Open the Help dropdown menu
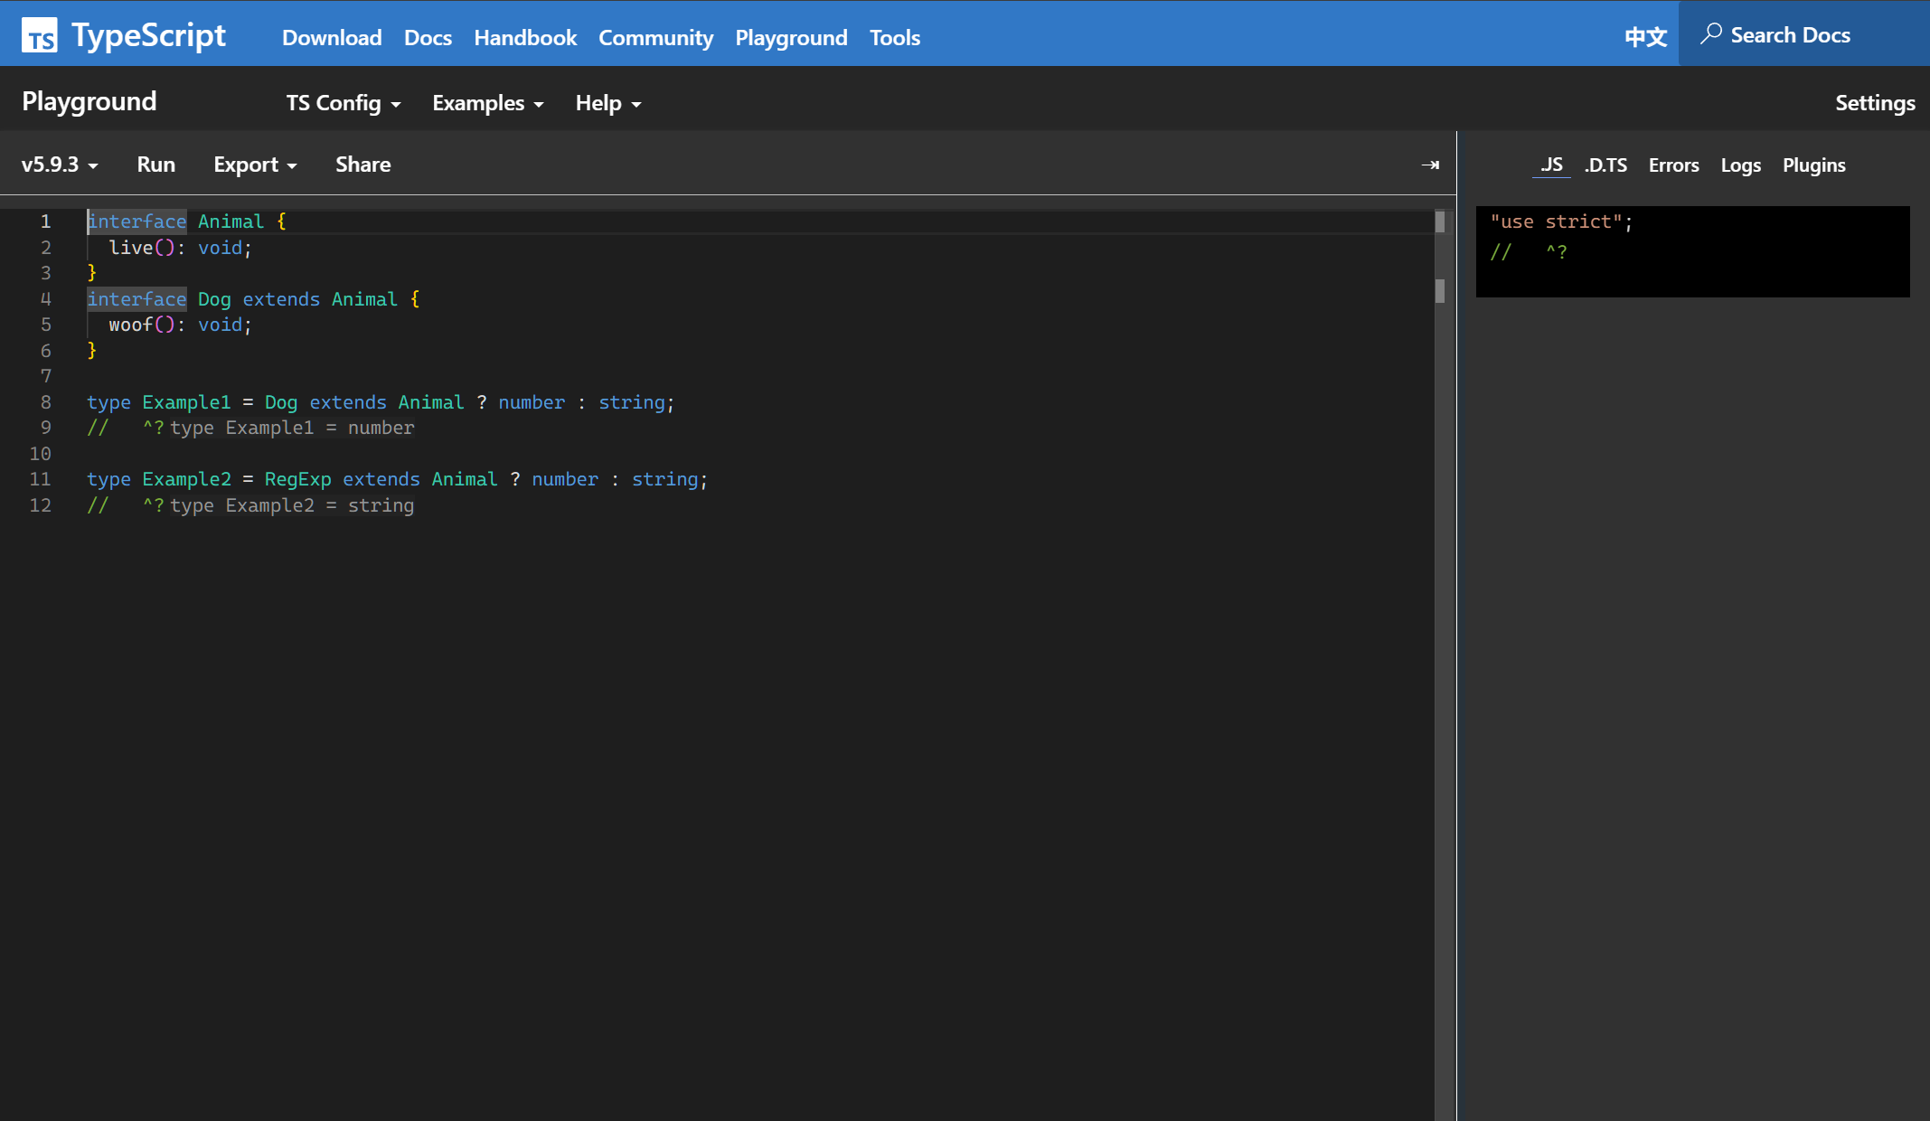Viewport: 1930px width, 1121px height. (x=608, y=103)
